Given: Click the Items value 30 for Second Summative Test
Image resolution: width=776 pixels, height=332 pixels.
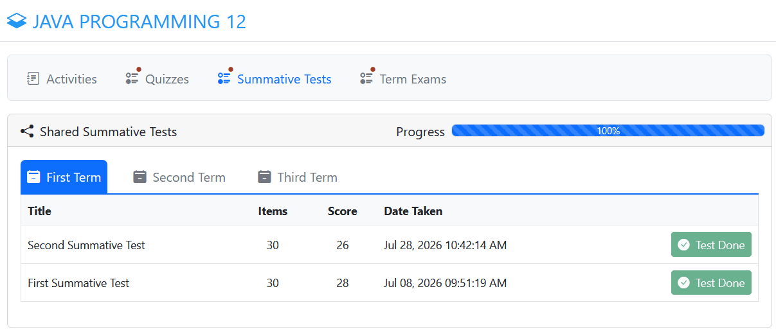Looking at the screenshot, I should [x=273, y=245].
